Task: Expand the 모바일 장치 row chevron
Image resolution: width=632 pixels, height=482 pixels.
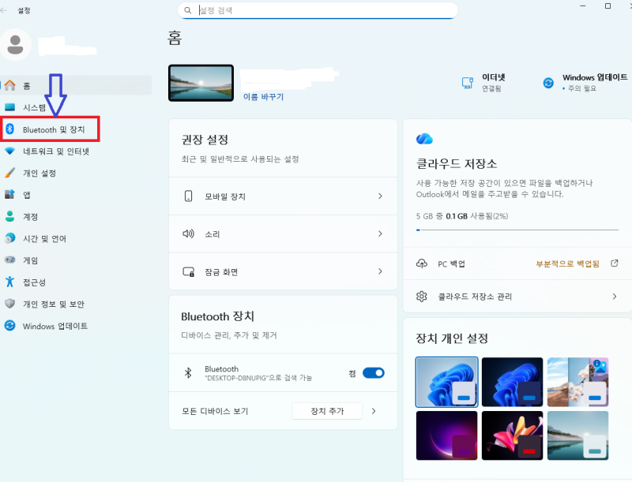Action: pyautogui.click(x=380, y=196)
